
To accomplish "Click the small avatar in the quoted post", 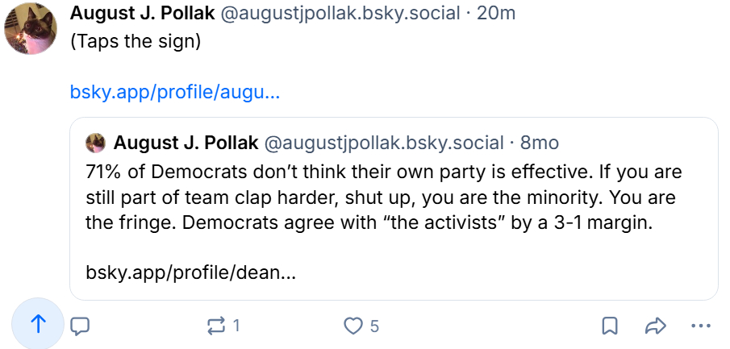I will tap(96, 143).
